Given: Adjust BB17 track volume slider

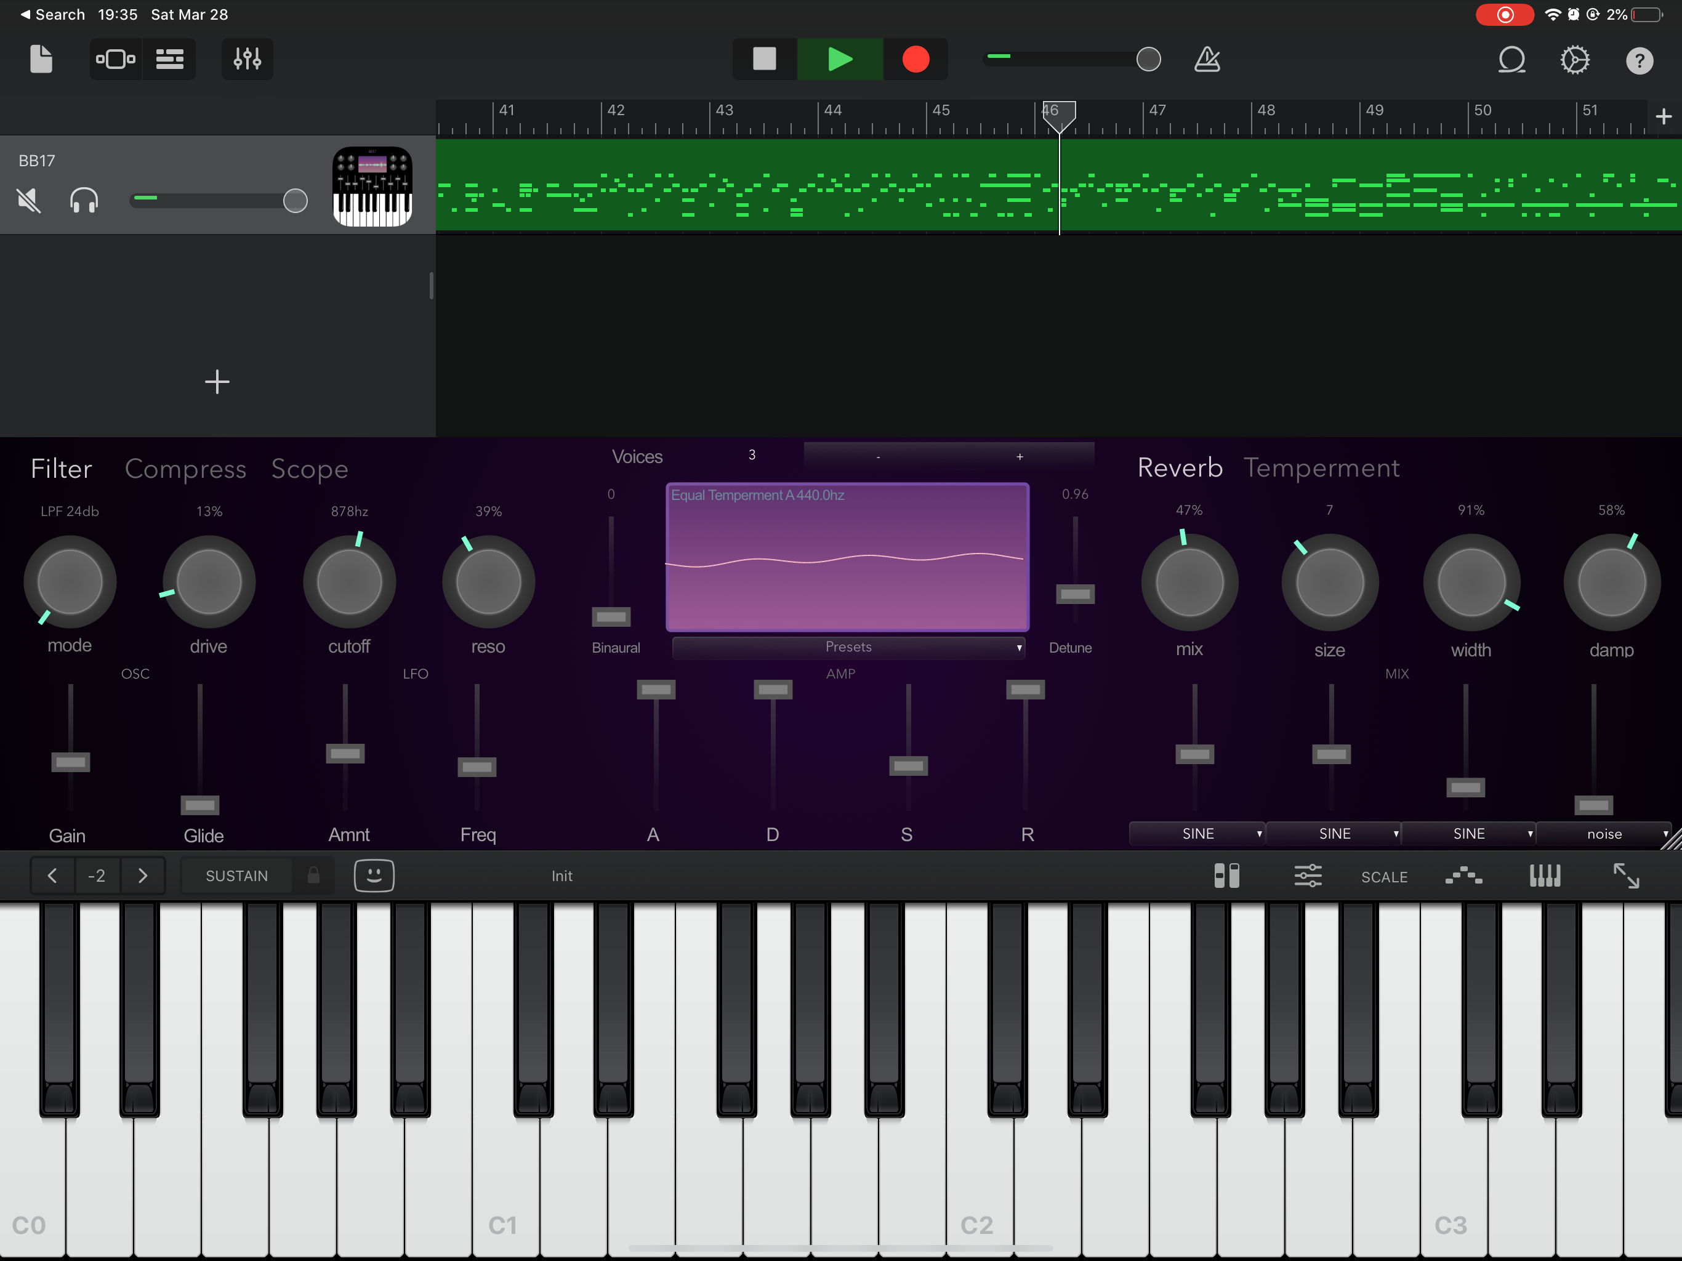Looking at the screenshot, I should (x=295, y=201).
